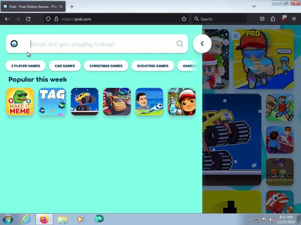Viewport: 301px width, 225px height.
Task: Open the Car Games category
Action: [65, 66]
